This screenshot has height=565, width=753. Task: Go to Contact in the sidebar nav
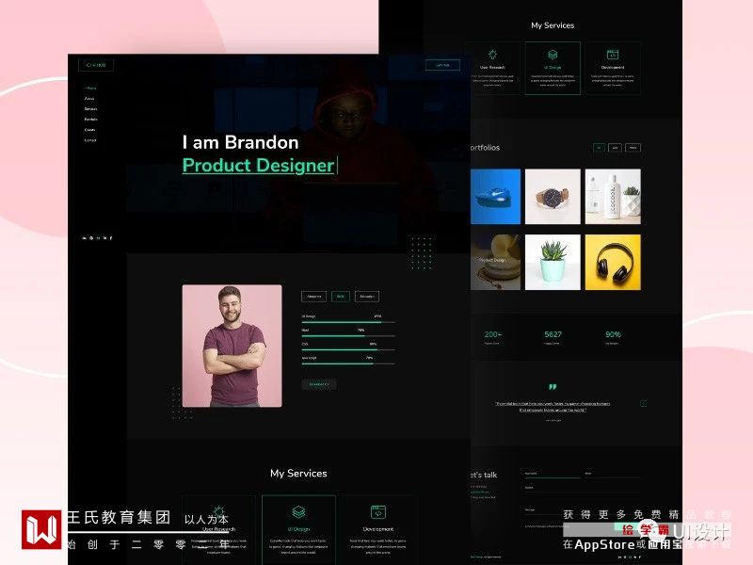(90, 140)
